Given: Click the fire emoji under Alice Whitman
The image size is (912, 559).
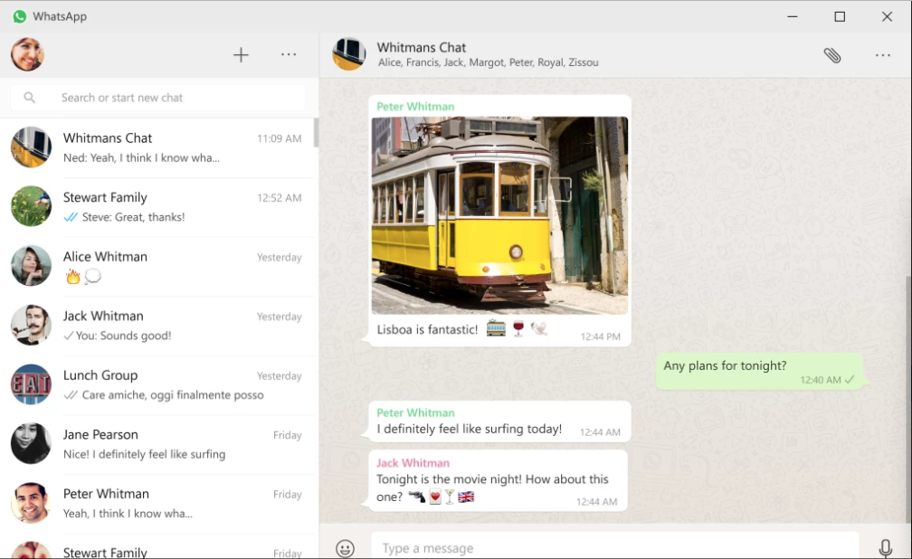Looking at the screenshot, I should 72,276.
